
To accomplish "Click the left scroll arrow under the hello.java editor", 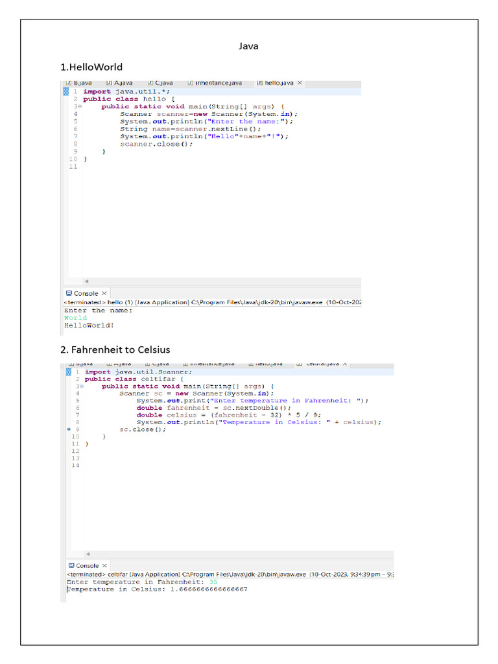I will [x=86, y=281].
